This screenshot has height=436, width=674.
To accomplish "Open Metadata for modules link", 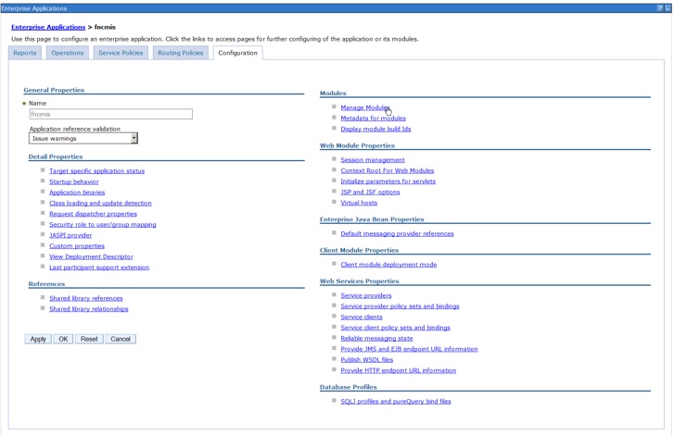I will coord(373,118).
